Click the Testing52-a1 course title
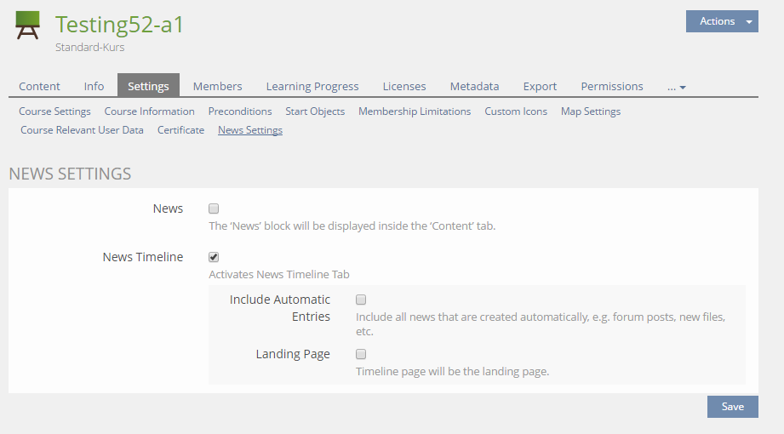Screen dimensions: 784x434 (120, 25)
